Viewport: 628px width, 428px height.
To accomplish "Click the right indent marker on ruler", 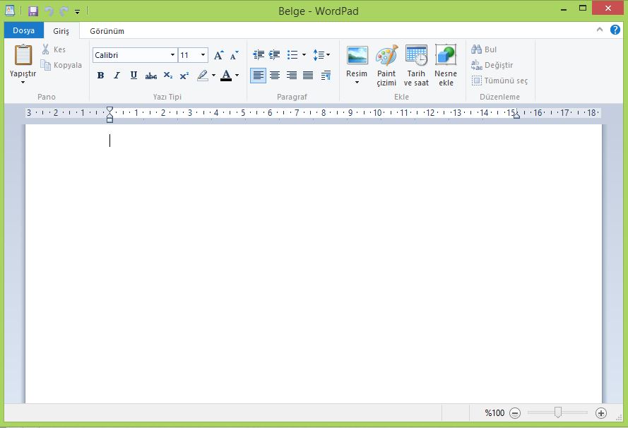I will tap(516, 115).
